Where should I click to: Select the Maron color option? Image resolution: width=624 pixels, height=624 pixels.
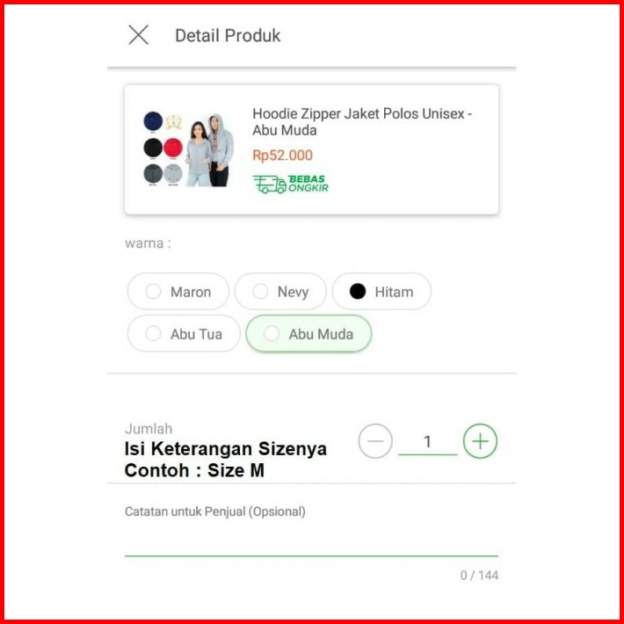point(178,291)
